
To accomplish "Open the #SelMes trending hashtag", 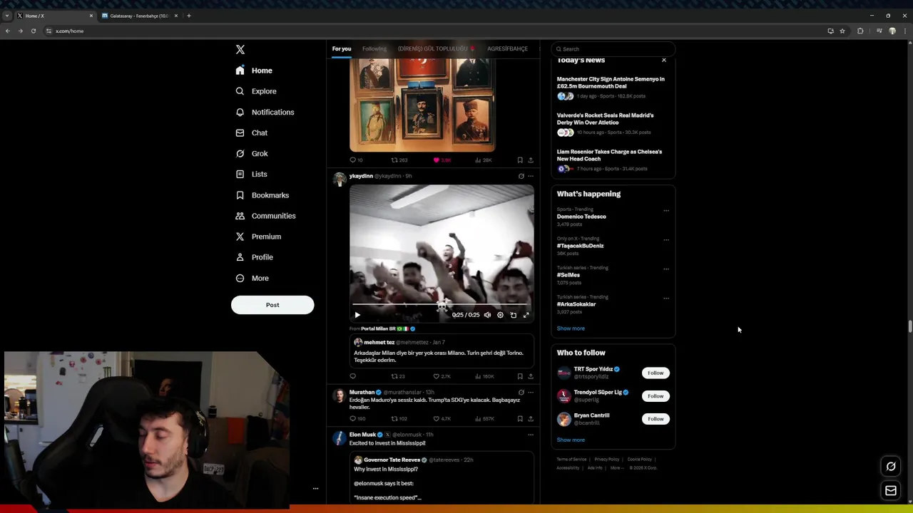I will tap(568, 275).
